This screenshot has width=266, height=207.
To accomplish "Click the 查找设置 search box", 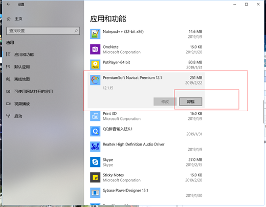I will pos(43,31).
